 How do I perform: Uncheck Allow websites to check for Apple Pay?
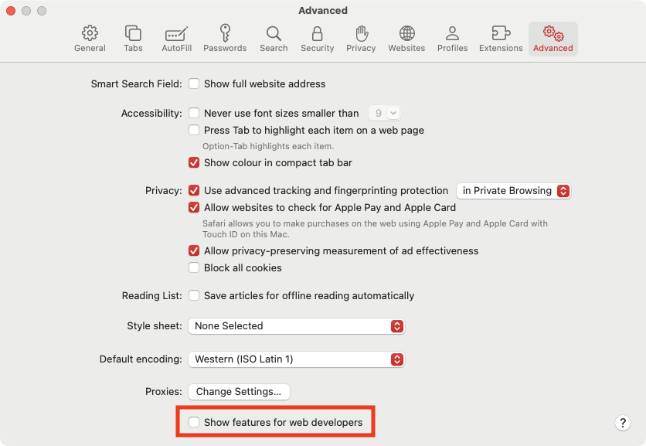pos(194,207)
